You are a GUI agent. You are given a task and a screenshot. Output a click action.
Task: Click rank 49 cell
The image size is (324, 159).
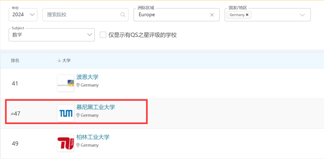point(15,143)
